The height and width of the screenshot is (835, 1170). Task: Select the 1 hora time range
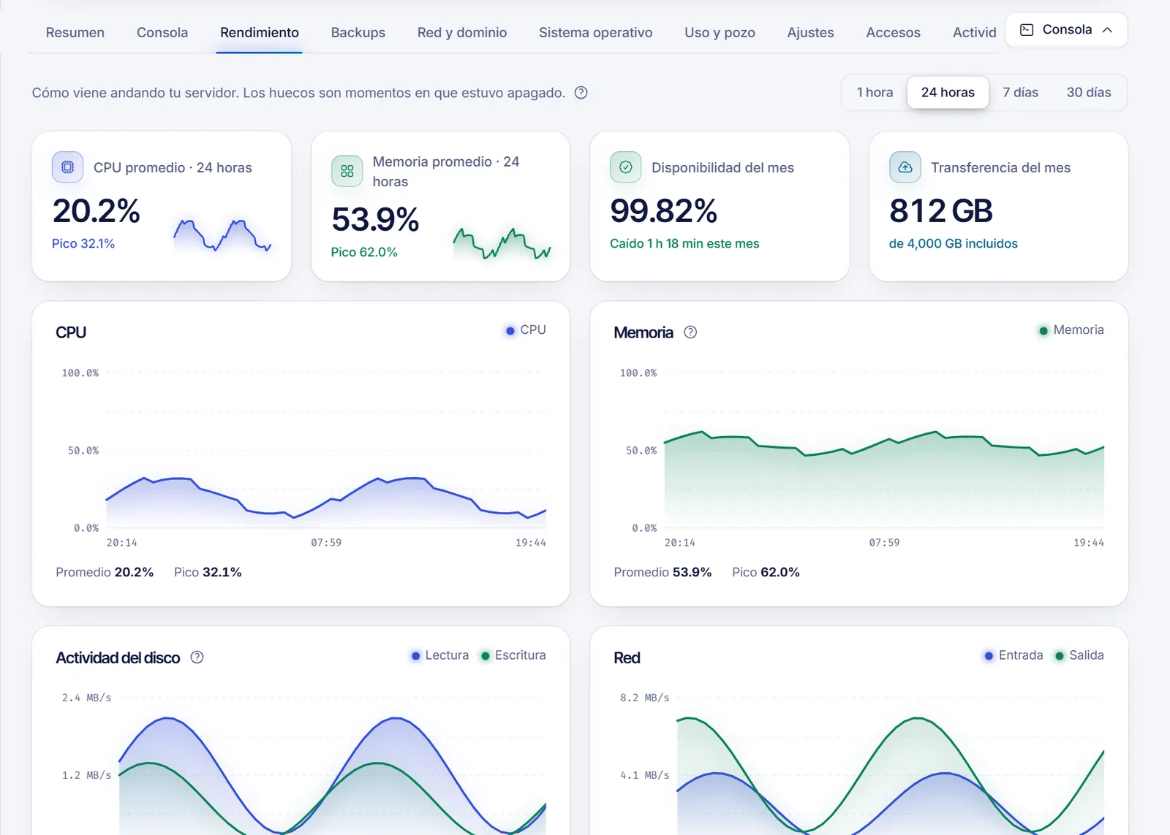pyautogui.click(x=875, y=93)
